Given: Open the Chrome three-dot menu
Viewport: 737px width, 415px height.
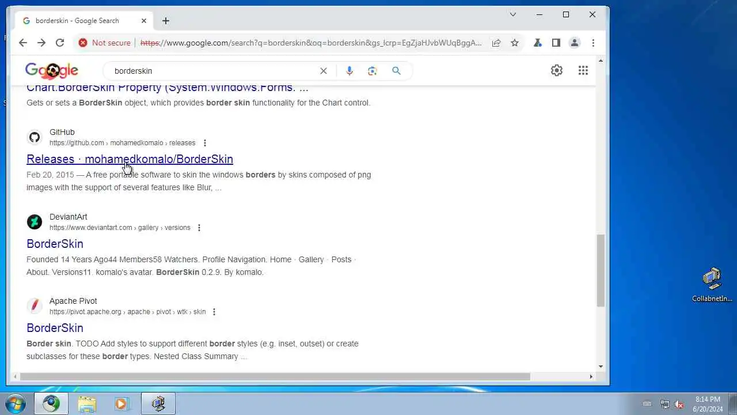Looking at the screenshot, I should pyautogui.click(x=593, y=43).
